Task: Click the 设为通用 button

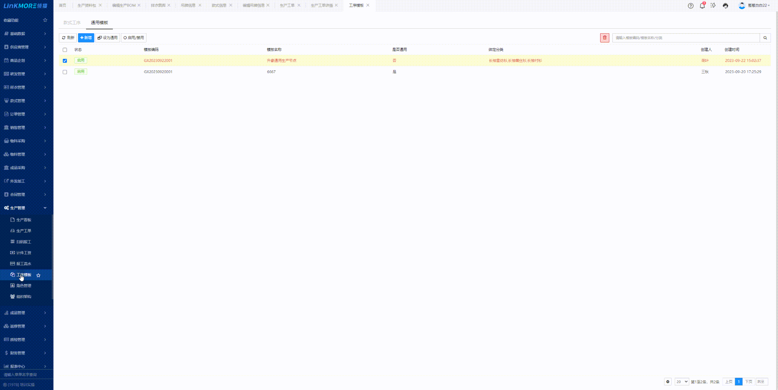Action: pos(107,38)
